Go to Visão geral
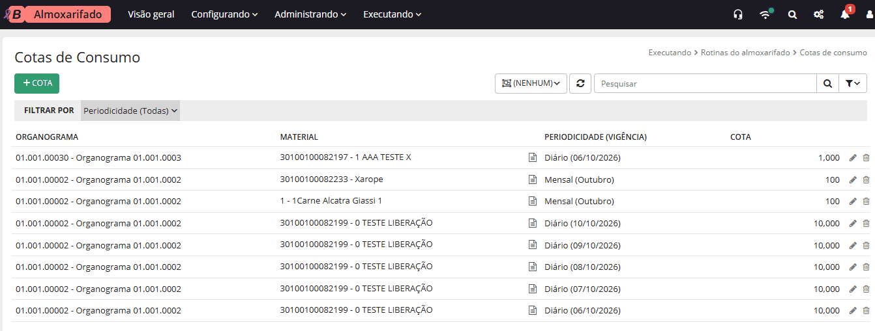Viewport: 875px width, 331px height. click(151, 14)
